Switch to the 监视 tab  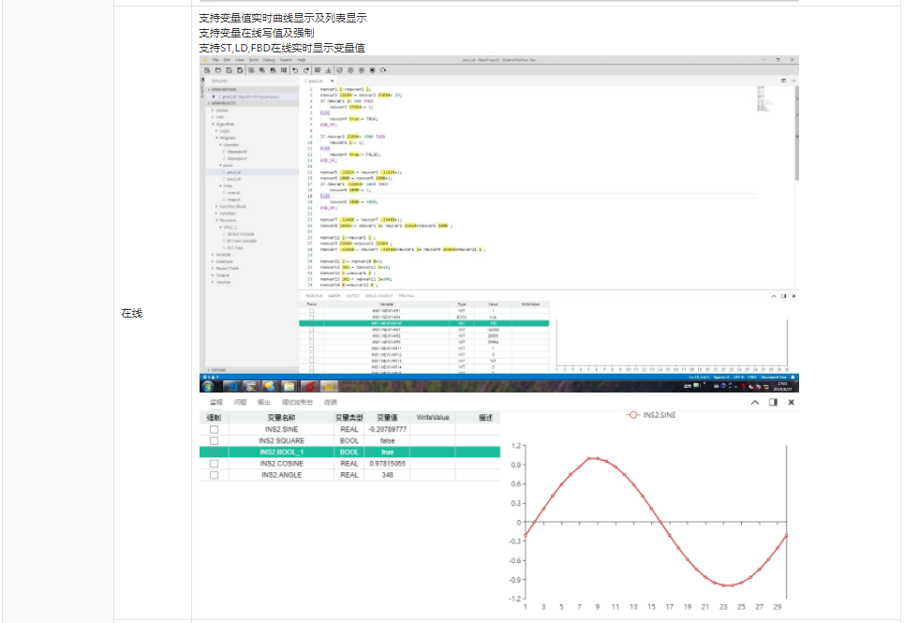(x=215, y=402)
